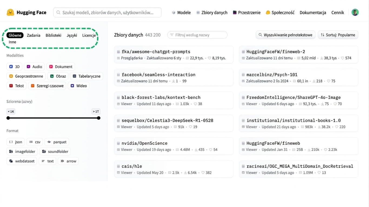Toggle the Audio modality filter
The height and width of the screenshot is (207, 369).
point(34,67)
